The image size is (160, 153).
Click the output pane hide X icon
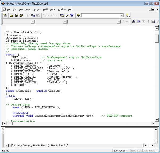click(3, 129)
